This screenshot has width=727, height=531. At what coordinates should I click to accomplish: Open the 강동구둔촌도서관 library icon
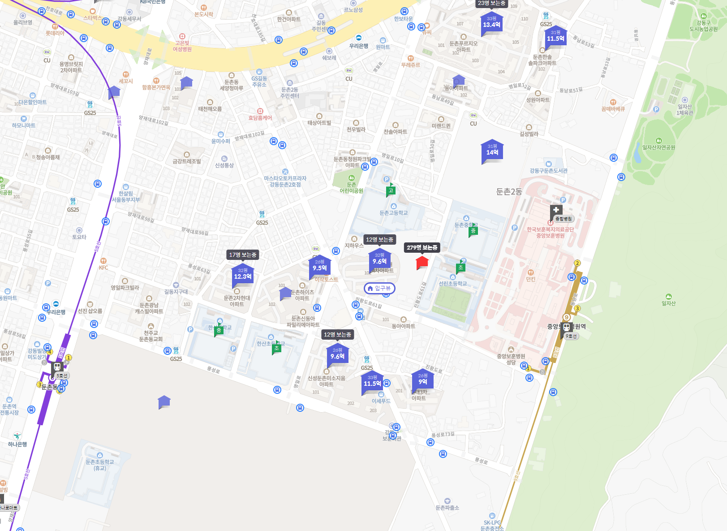tap(548, 164)
